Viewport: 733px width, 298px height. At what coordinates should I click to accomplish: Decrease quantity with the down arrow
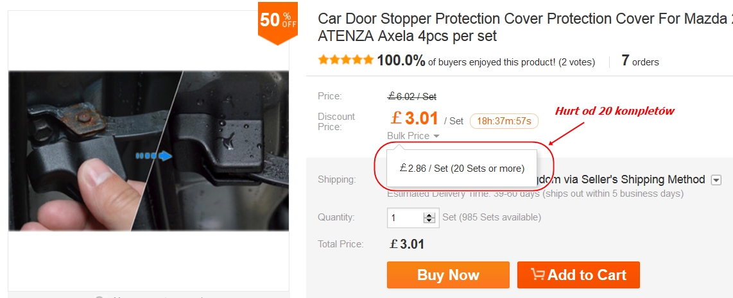pyautogui.click(x=429, y=221)
